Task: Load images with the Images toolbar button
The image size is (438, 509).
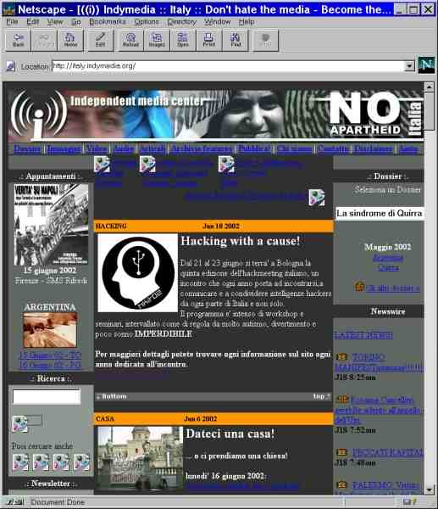Action: [x=157, y=40]
